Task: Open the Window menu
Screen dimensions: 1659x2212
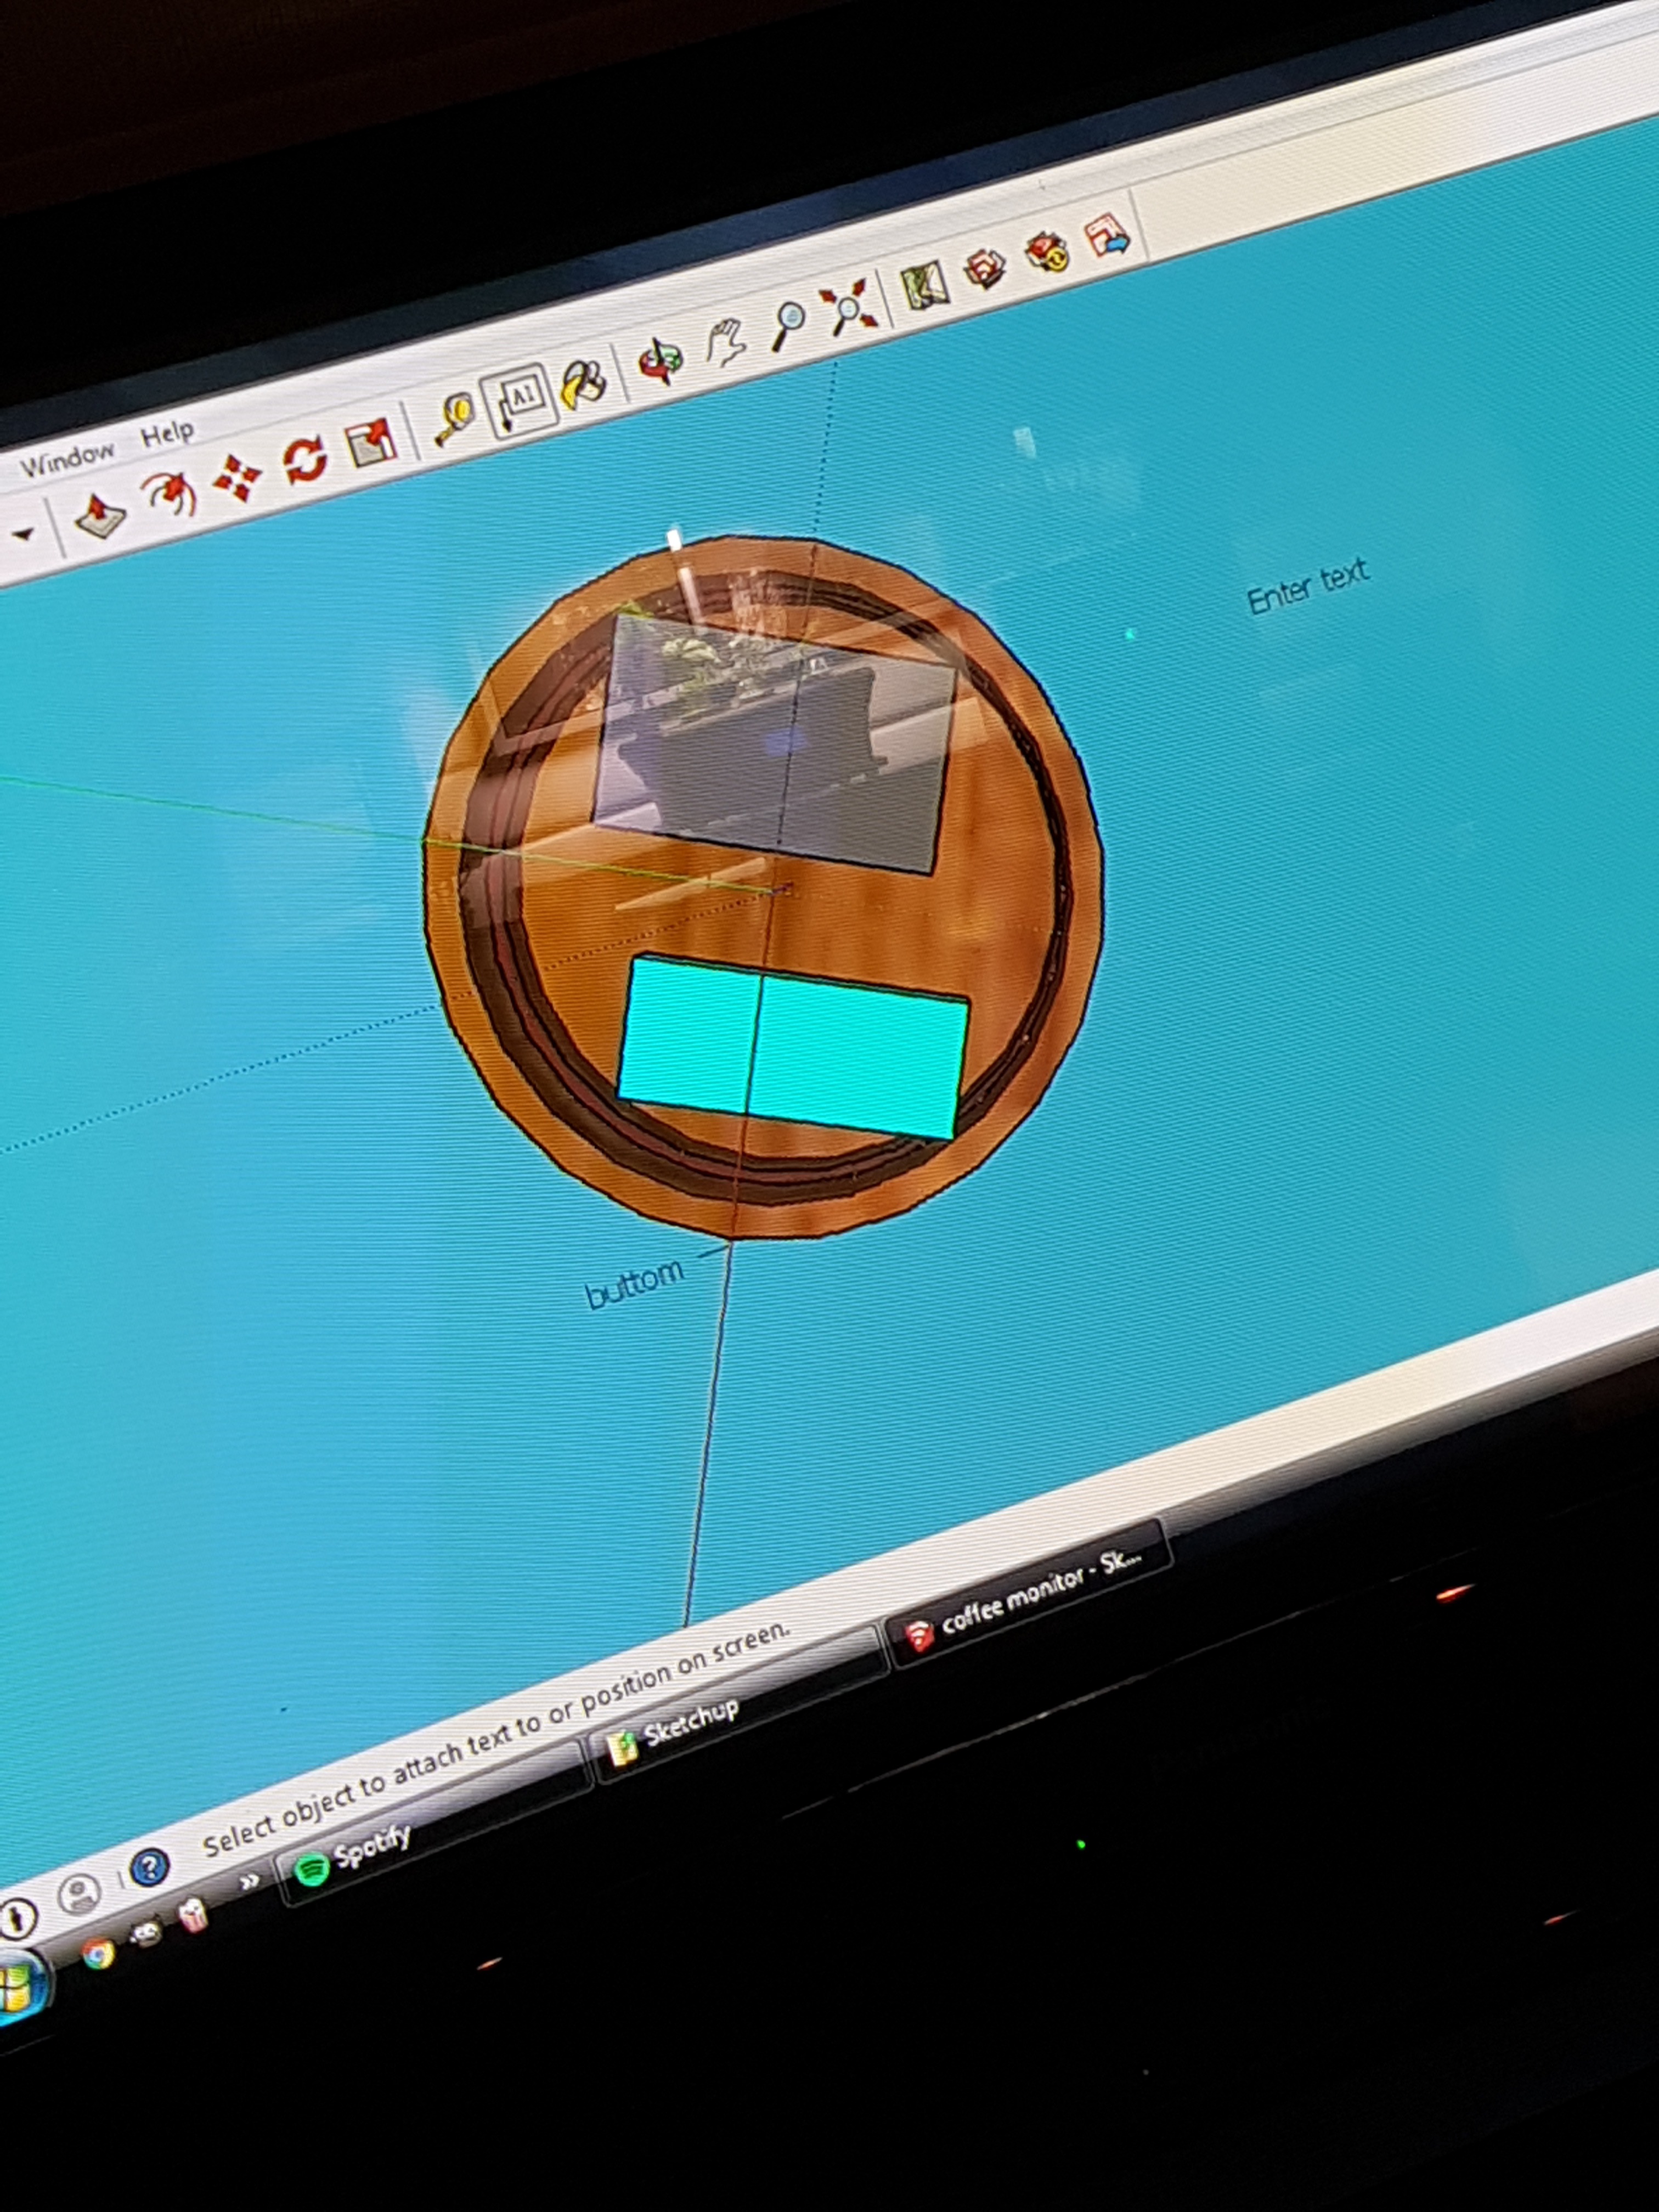Action: click(67, 461)
